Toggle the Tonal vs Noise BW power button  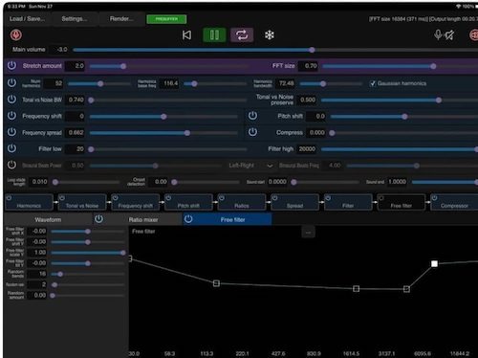(11, 100)
